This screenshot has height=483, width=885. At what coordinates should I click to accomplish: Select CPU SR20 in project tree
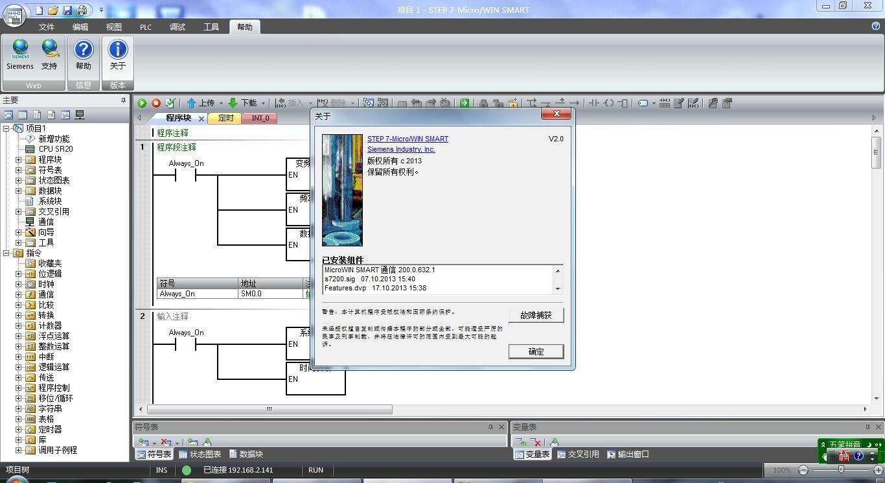click(x=55, y=149)
